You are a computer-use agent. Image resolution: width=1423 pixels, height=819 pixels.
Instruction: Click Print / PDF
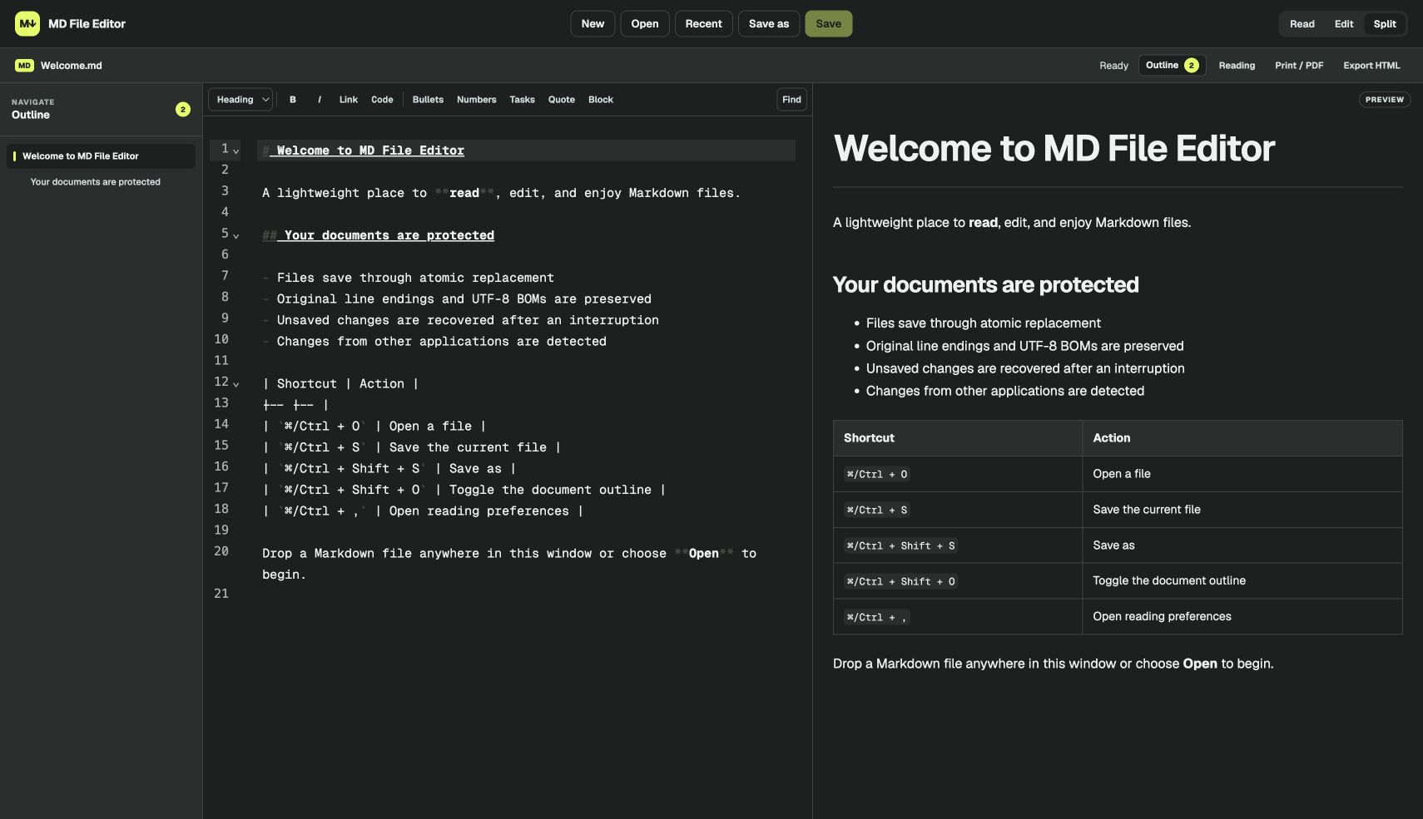1299,66
